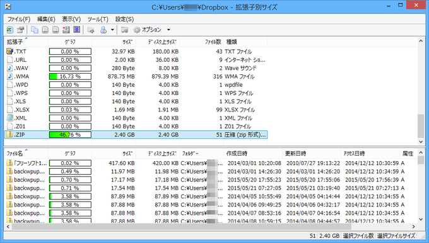Viewport: 429px width, 243px height.
Task: Click the image-with-red-star toolbar icon
Action: 66,30
